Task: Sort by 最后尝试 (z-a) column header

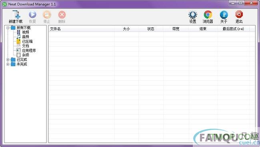Action: (233, 29)
